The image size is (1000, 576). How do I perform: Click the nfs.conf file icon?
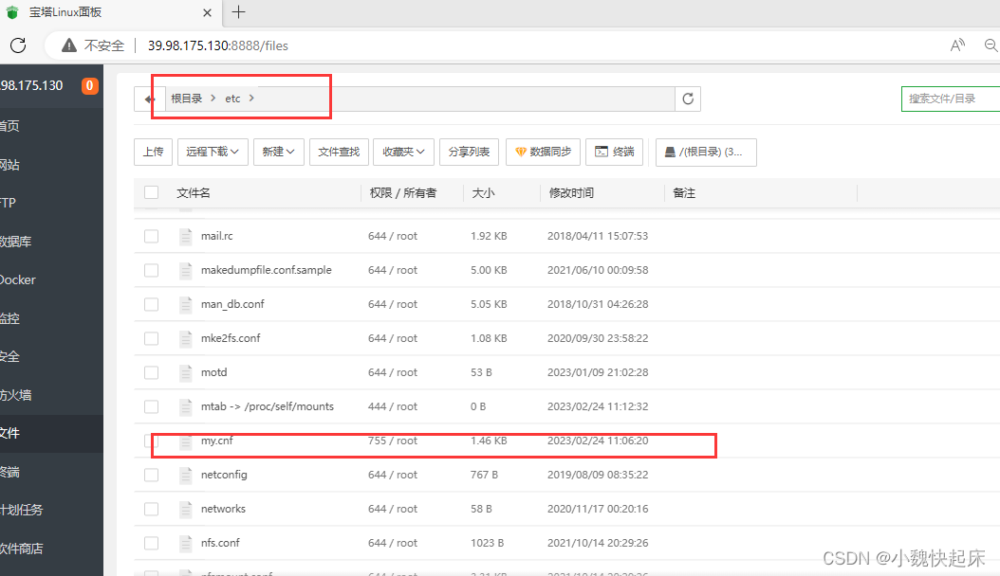click(x=186, y=543)
